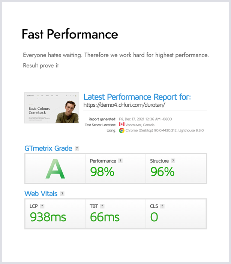Click the help icon beside TBT
Viewport: 231px width, 264px height.
(x=102, y=206)
